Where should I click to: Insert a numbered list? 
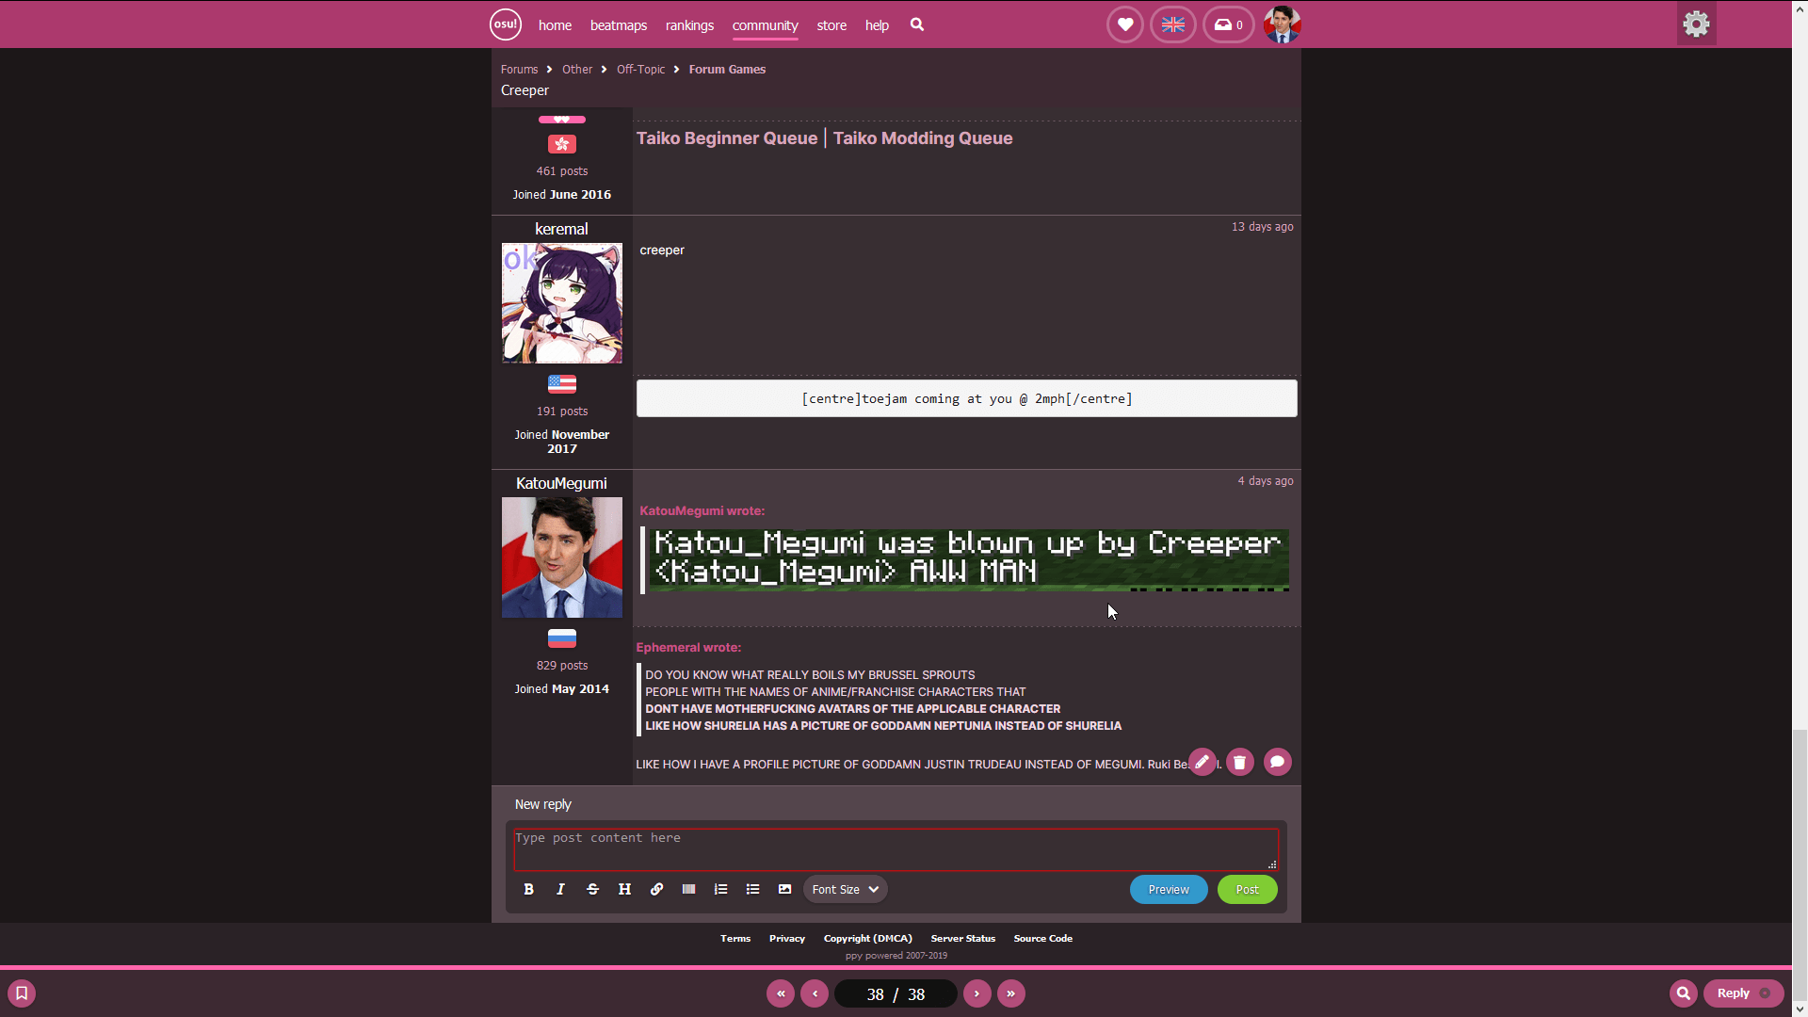point(720,889)
